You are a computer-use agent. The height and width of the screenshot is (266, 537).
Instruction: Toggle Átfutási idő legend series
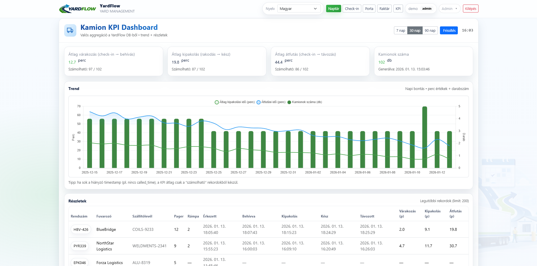click(271, 102)
